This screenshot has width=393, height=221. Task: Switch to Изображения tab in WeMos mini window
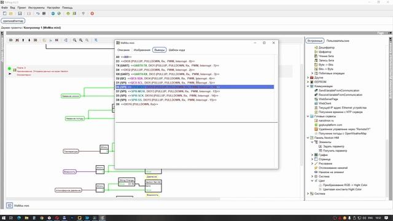pos(142,50)
